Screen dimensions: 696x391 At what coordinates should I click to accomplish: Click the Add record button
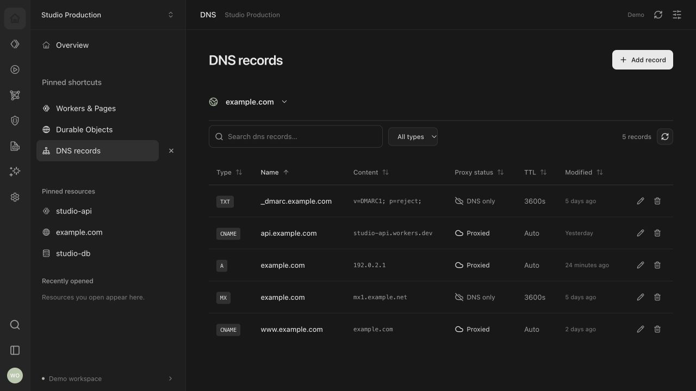coord(643,60)
